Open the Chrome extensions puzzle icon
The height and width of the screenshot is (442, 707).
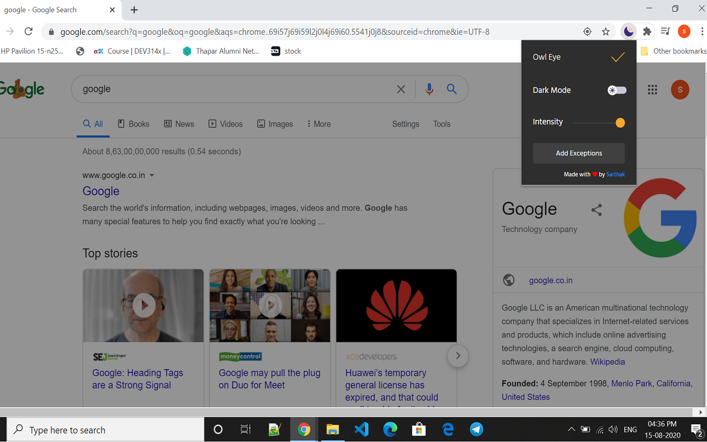pyautogui.click(x=646, y=31)
